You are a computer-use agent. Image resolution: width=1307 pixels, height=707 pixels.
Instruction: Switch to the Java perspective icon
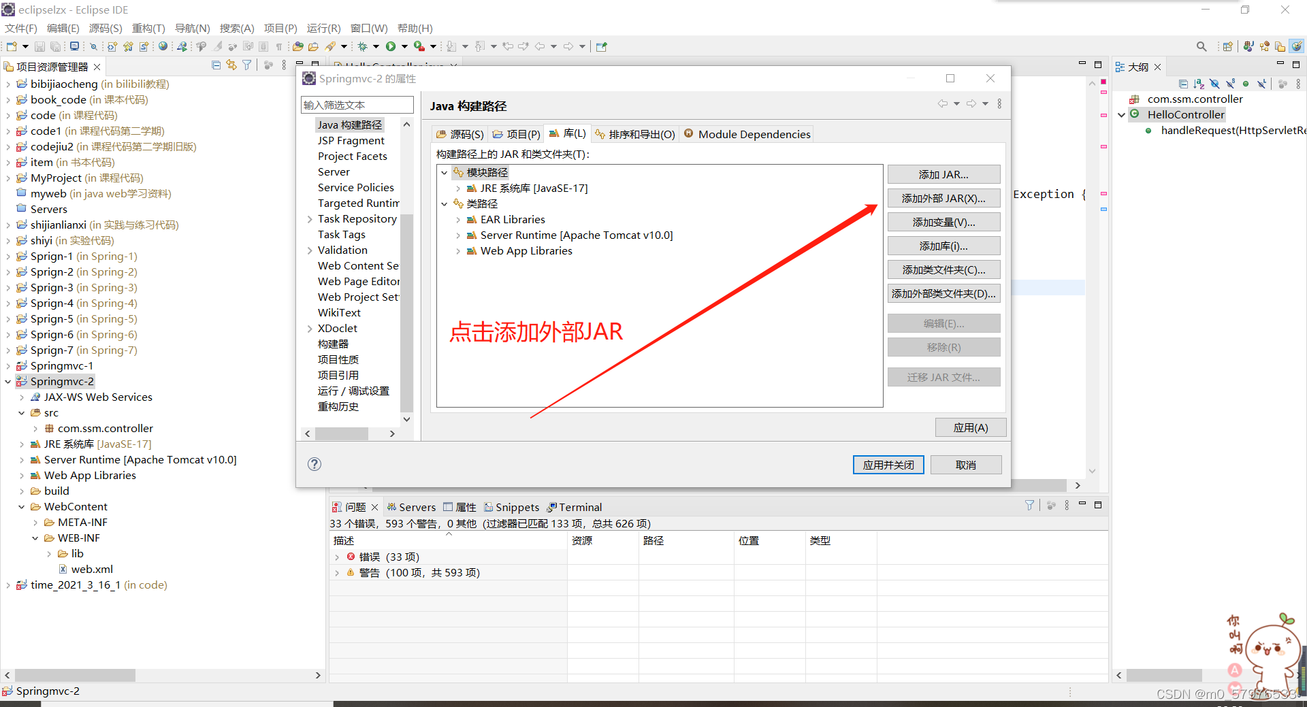[1248, 46]
